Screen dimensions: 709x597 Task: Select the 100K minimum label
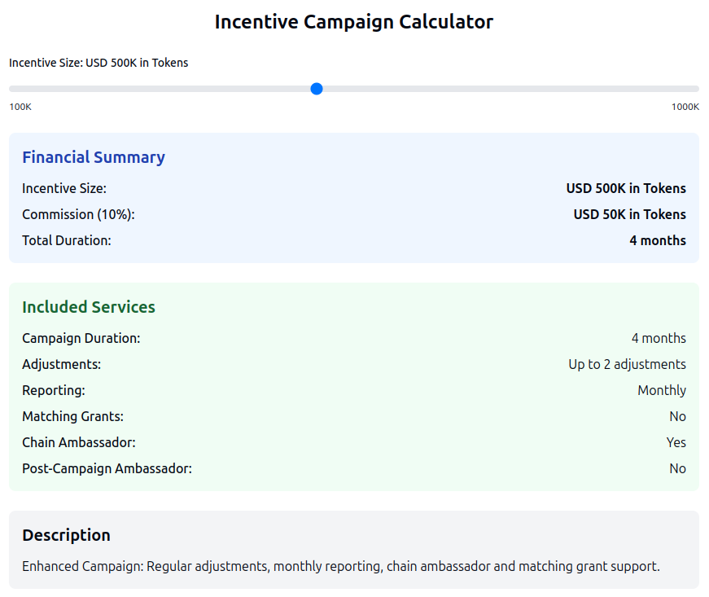pyautogui.click(x=20, y=106)
